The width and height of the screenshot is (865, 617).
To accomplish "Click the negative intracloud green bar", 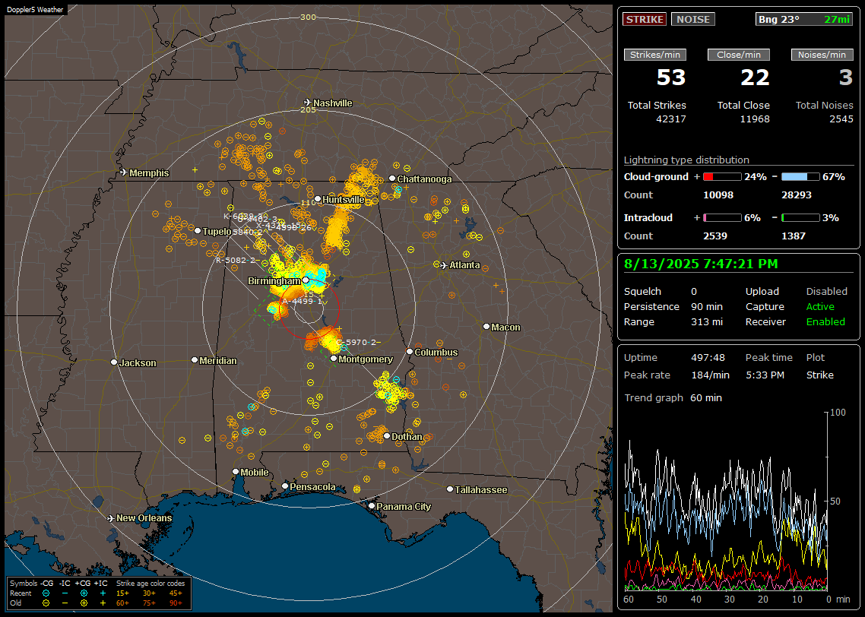I will coord(800,218).
